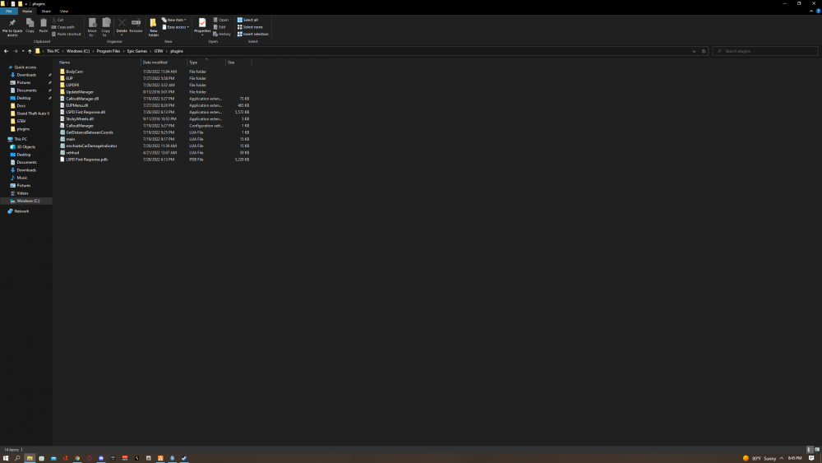822x463 pixels.
Task: Open address bar history dropdown
Action: point(694,51)
